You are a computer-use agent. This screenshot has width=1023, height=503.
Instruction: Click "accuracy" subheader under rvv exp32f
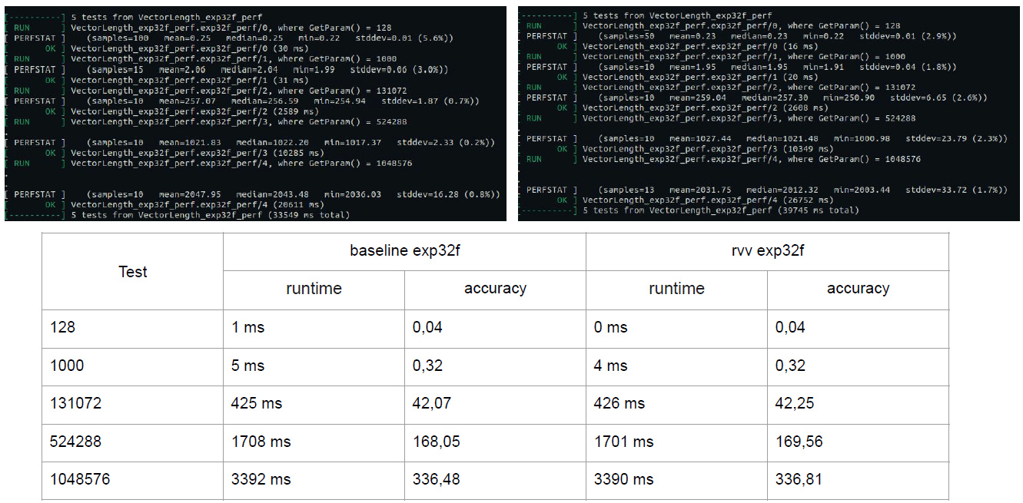tap(858, 289)
